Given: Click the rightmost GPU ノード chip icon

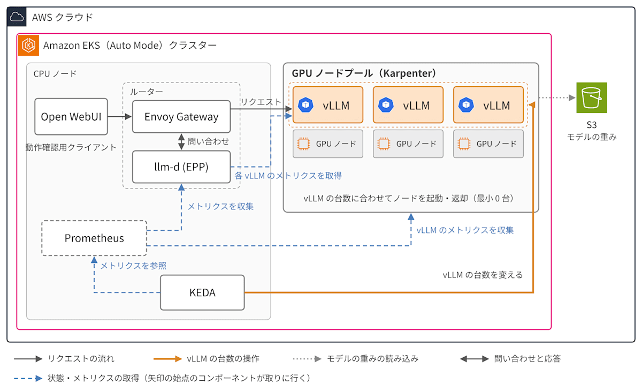Looking at the screenshot, I should [464, 144].
